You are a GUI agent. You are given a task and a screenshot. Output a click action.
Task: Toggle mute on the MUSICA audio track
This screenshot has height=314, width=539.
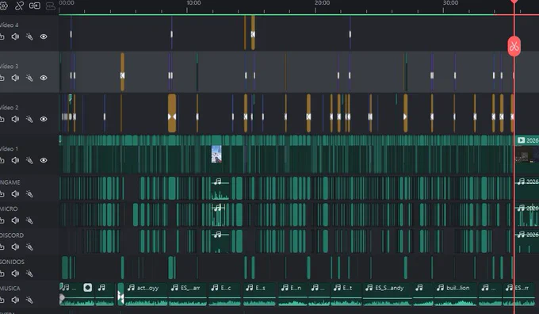[15, 300]
